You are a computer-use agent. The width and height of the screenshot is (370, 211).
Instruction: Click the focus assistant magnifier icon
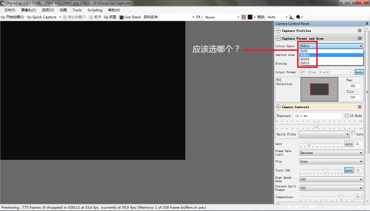[x=298, y=17]
